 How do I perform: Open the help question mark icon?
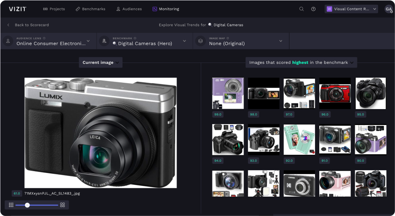point(313,9)
